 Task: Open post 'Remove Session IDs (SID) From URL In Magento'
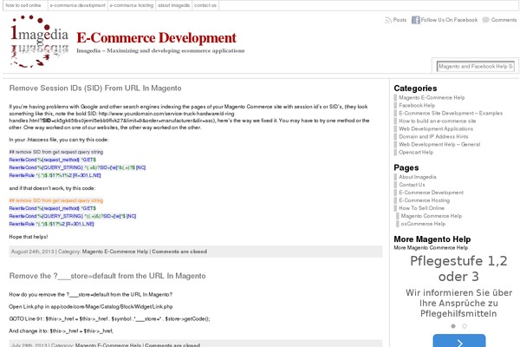[x=95, y=88]
